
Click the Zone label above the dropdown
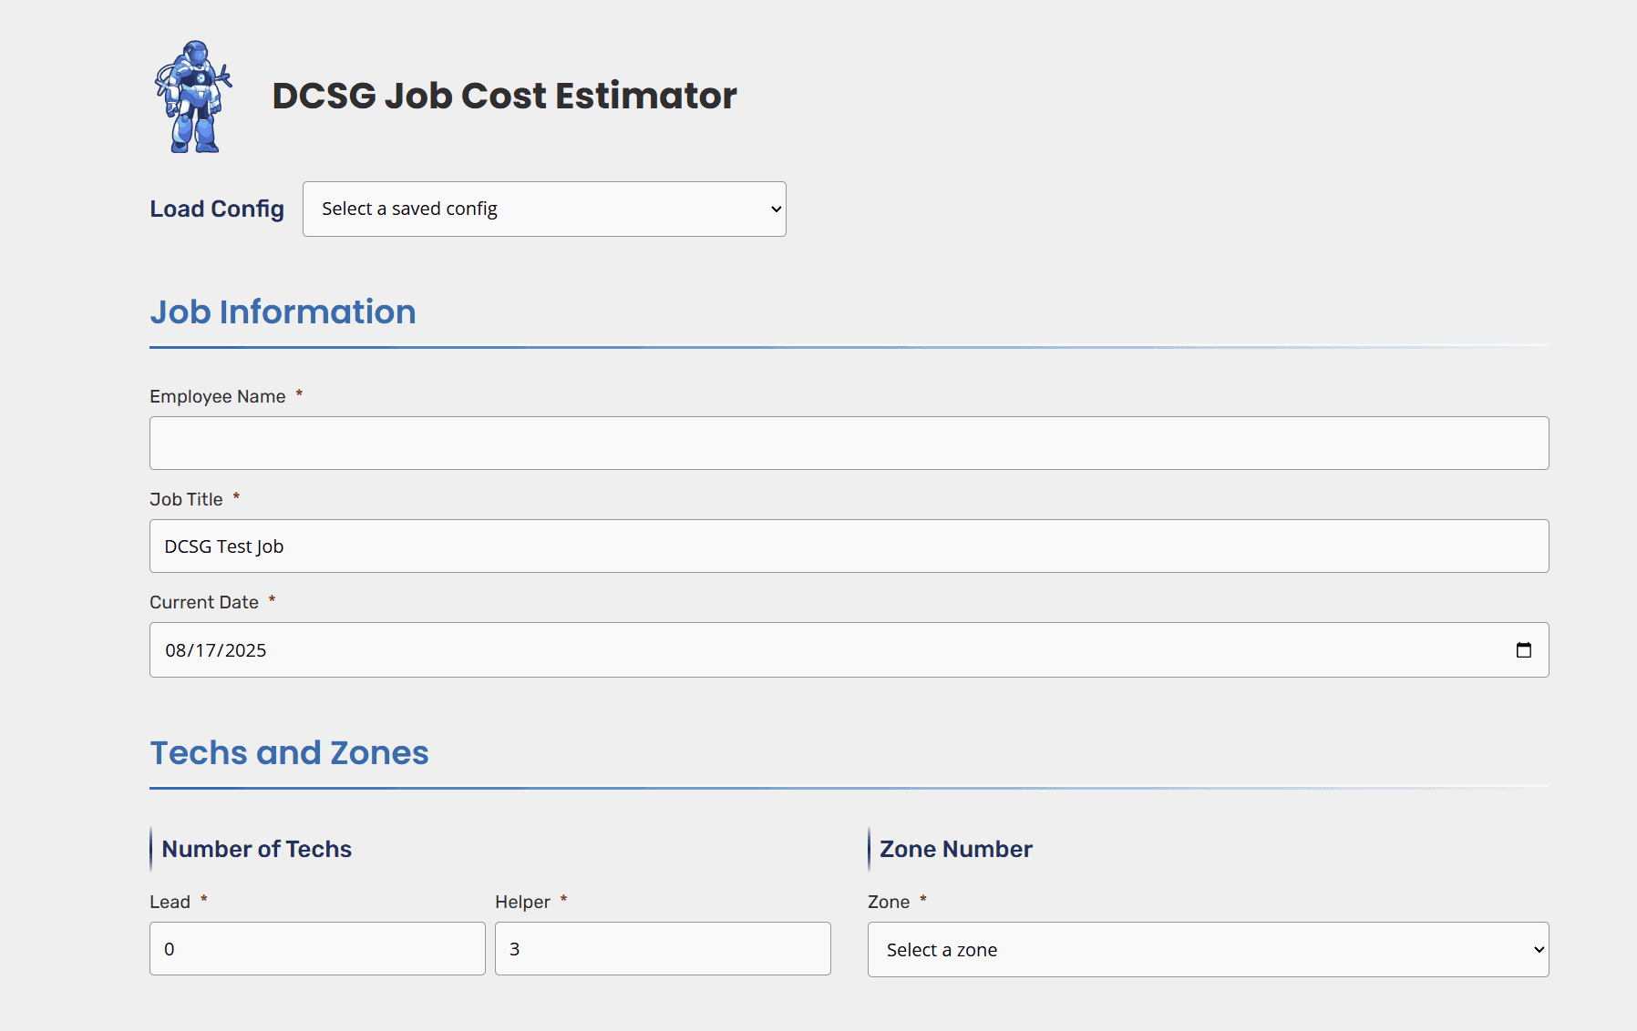(889, 902)
